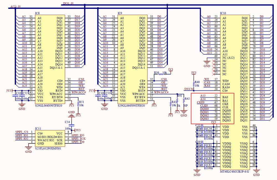277x180 pixels.
Task: Select the SPIFI_IO2 net label
Action: point(22,139)
